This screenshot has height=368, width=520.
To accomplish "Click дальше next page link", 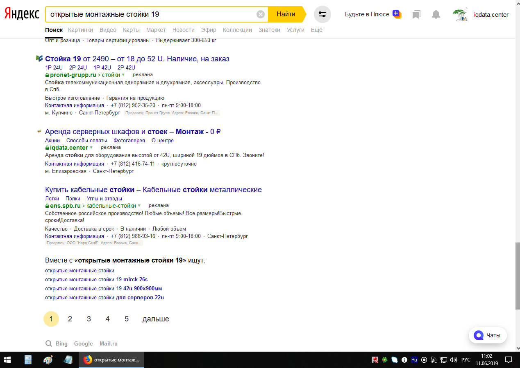I will pos(156,319).
